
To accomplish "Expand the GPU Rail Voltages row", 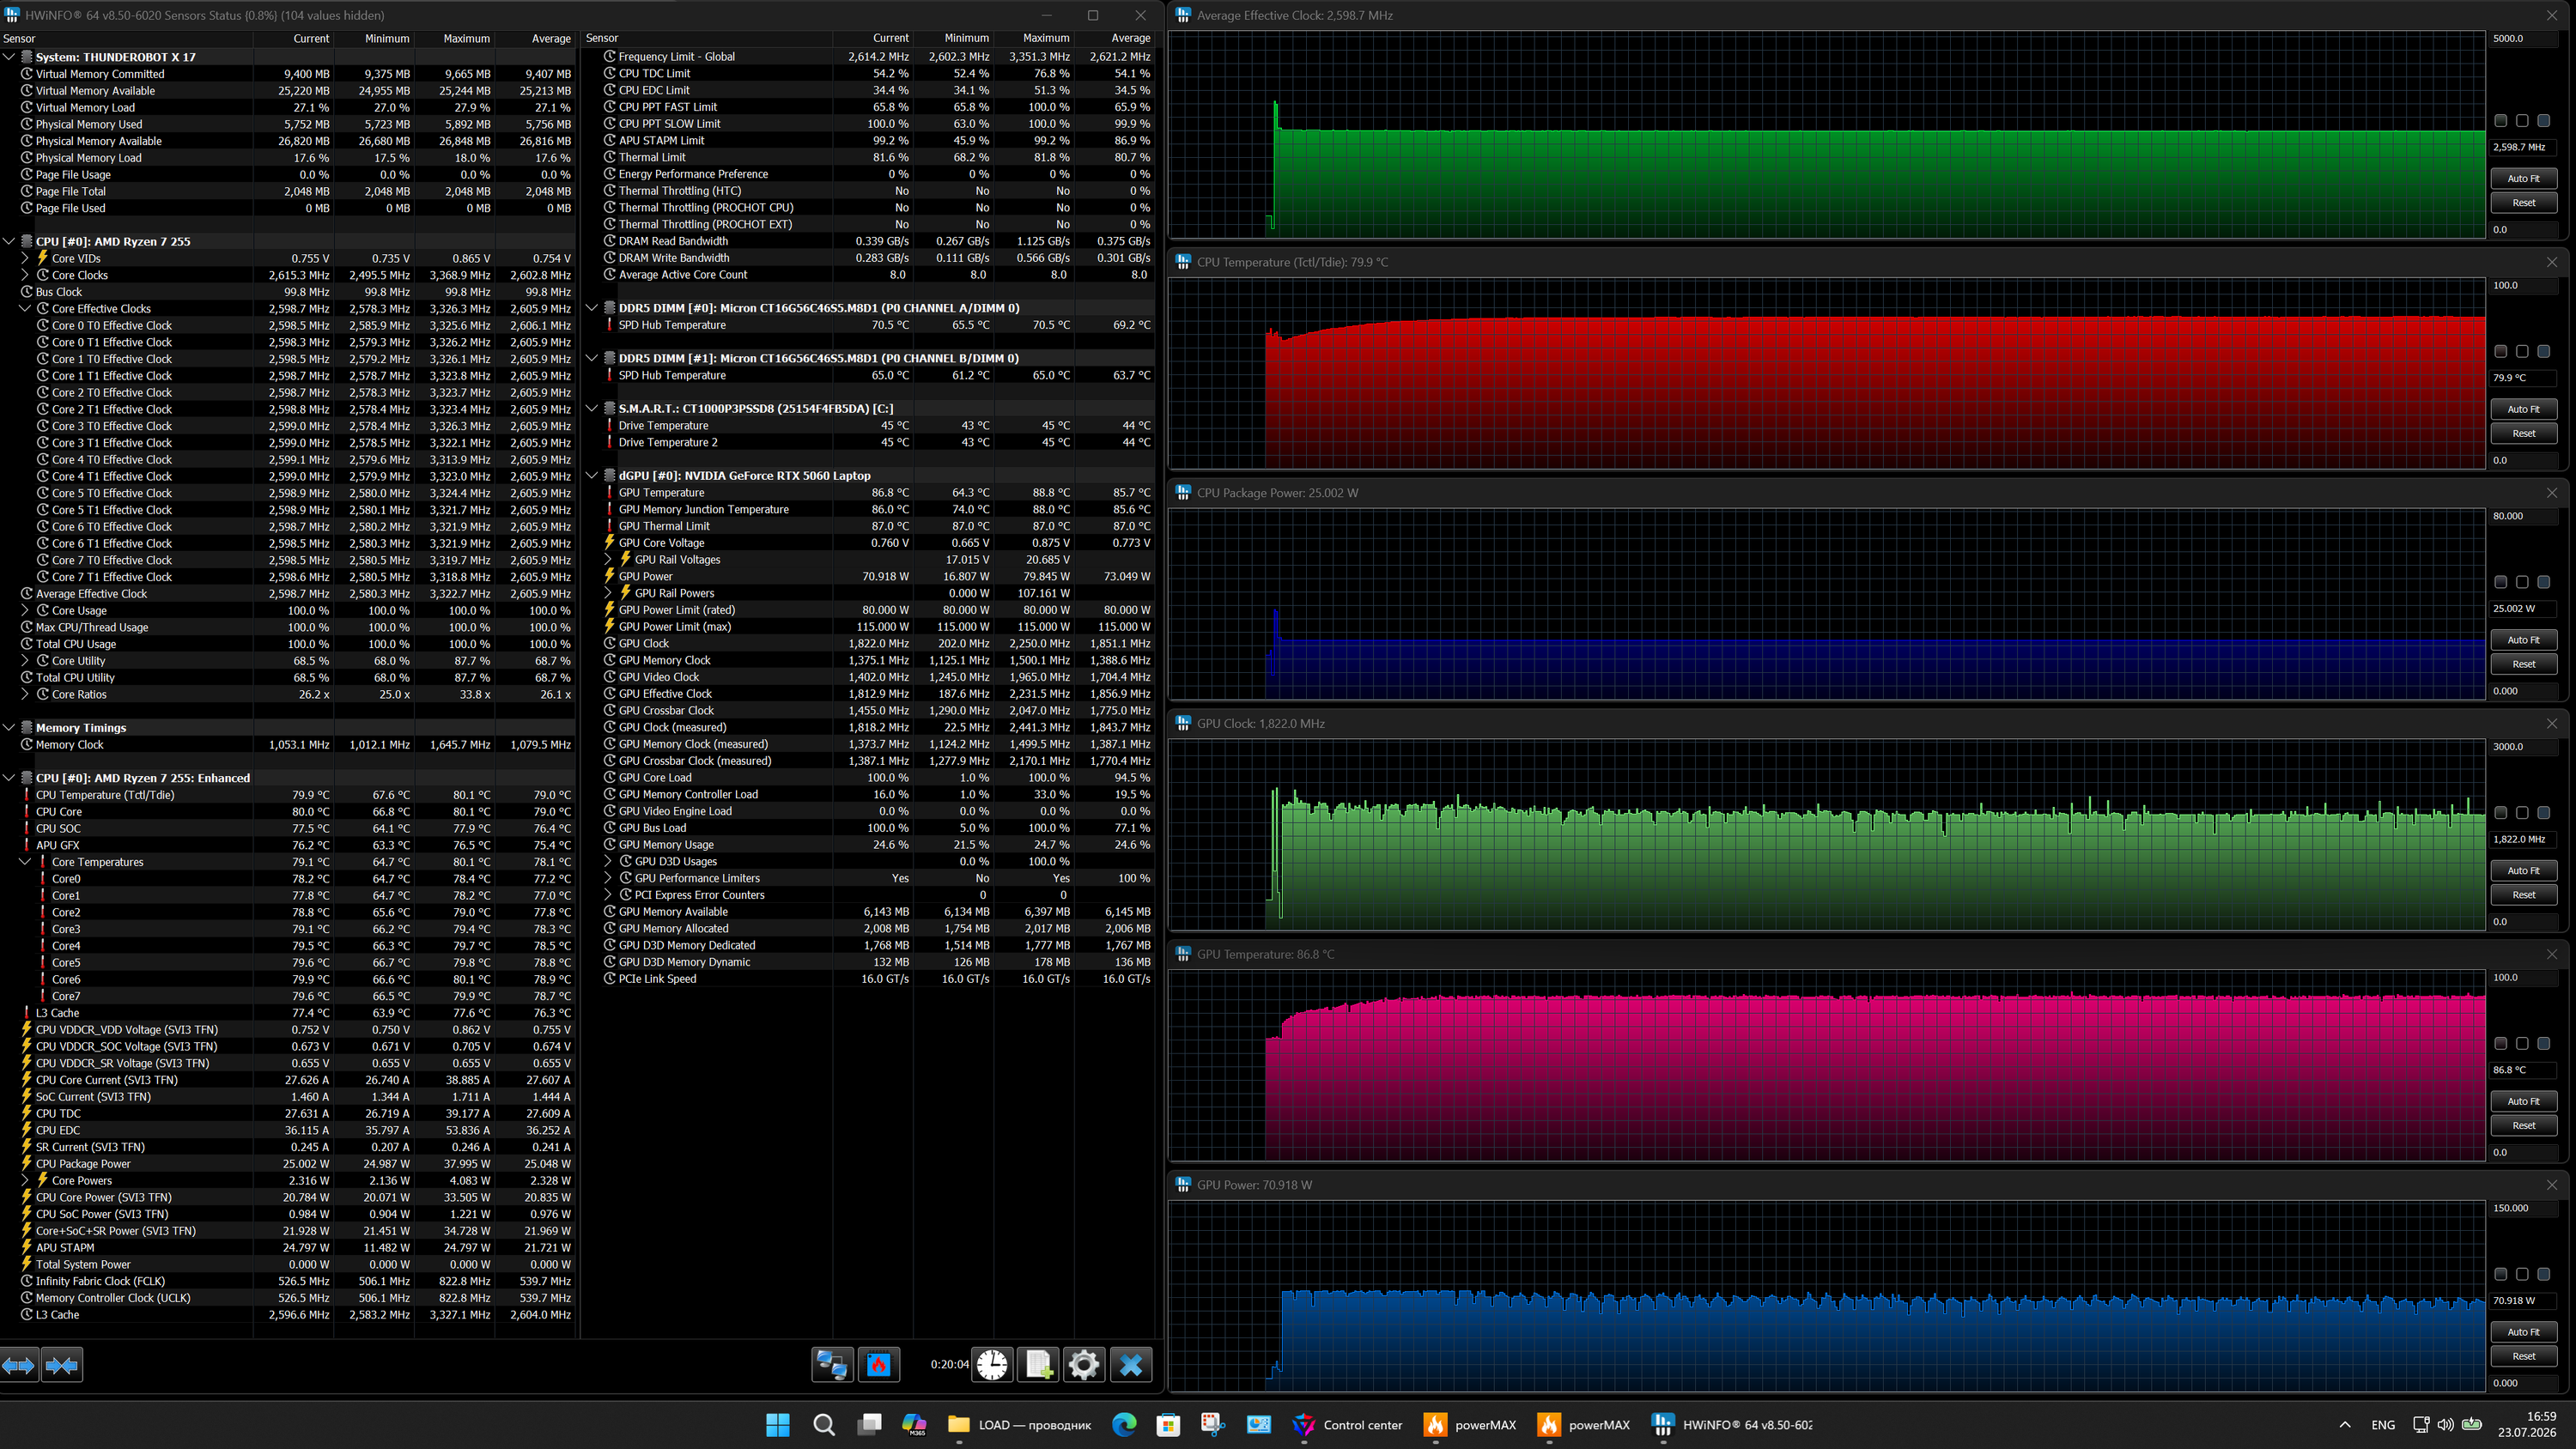I will coord(608,560).
